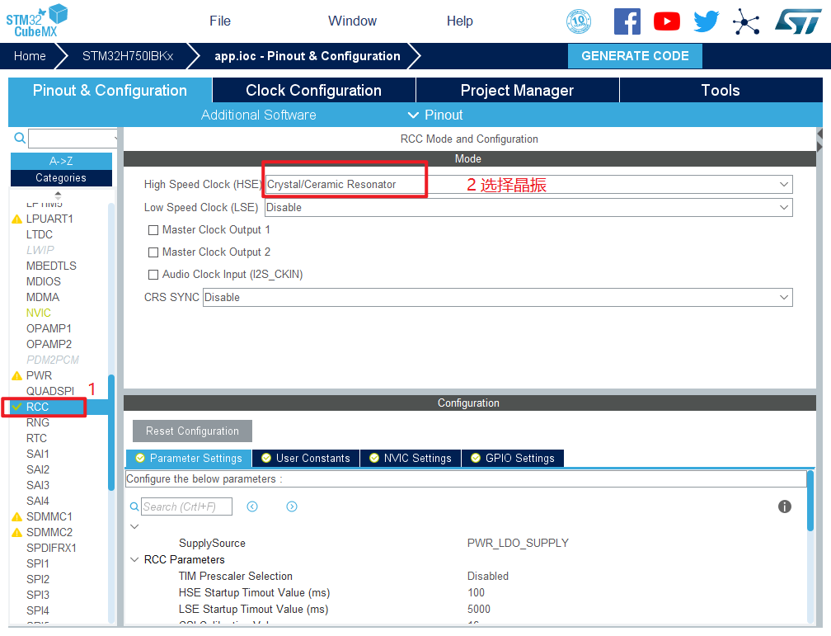Toggle Audio Clock Input (I2S_CKIN) checkbox
The width and height of the screenshot is (831, 636).
point(153,275)
